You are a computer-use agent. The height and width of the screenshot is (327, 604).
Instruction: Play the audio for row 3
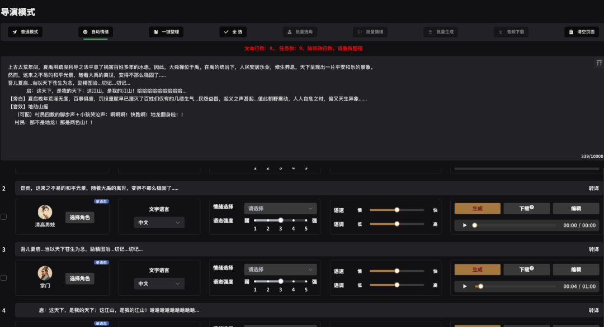coord(464,286)
